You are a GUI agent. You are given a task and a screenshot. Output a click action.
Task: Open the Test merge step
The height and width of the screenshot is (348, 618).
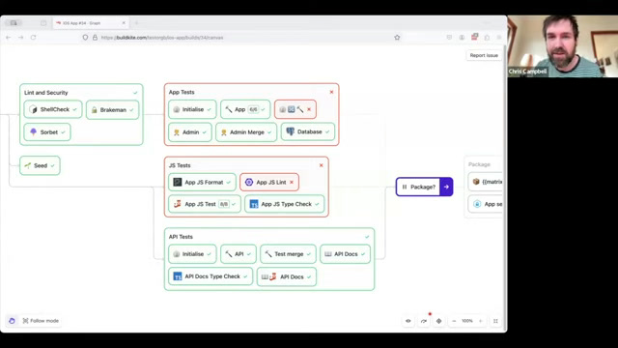(288, 254)
